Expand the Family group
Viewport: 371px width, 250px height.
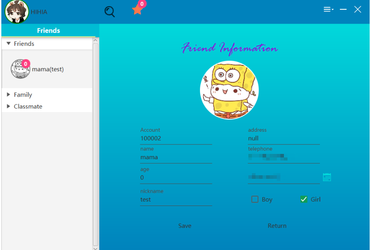[8, 95]
